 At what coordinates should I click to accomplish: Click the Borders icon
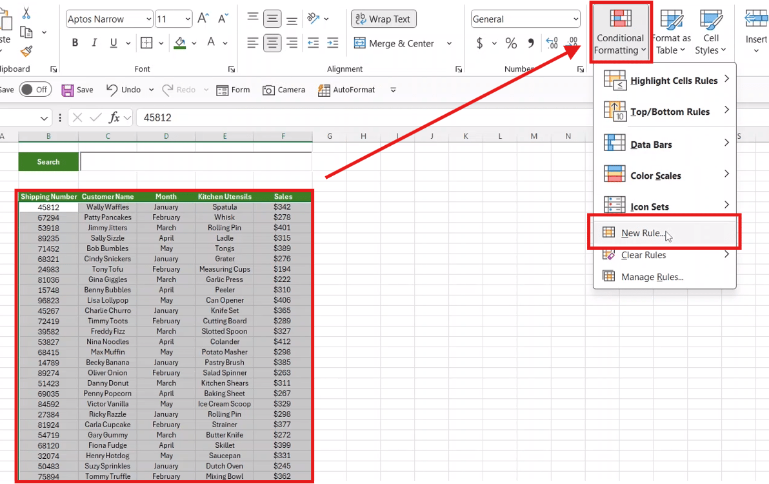[x=146, y=43]
